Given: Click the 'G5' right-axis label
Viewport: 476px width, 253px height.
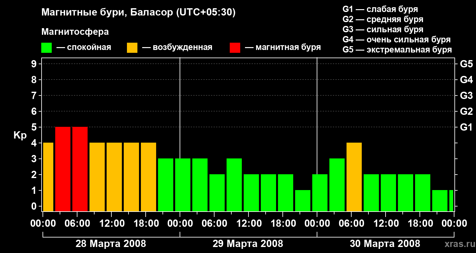Looking at the screenshot, I should [x=466, y=64].
